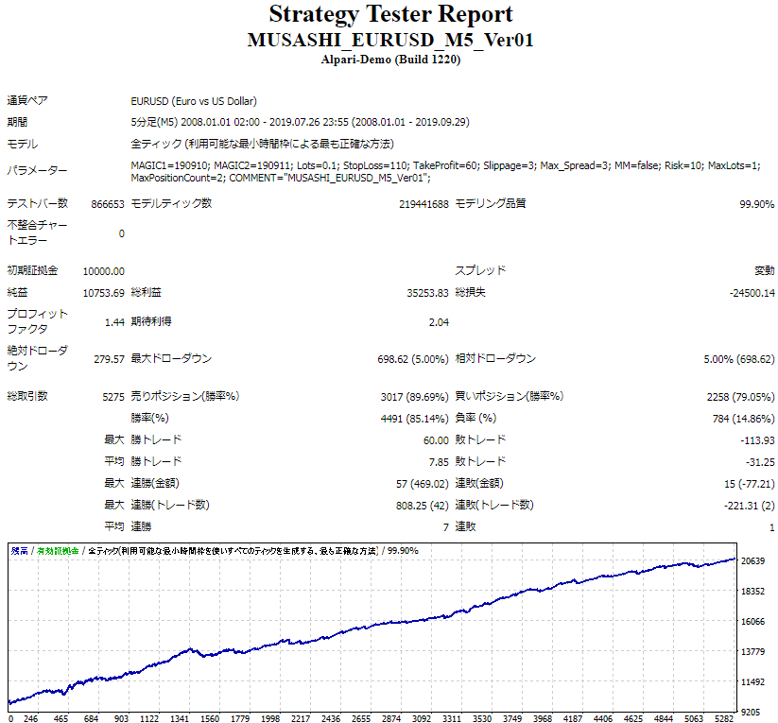Click the chart y-axis value 13779

[752, 652]
